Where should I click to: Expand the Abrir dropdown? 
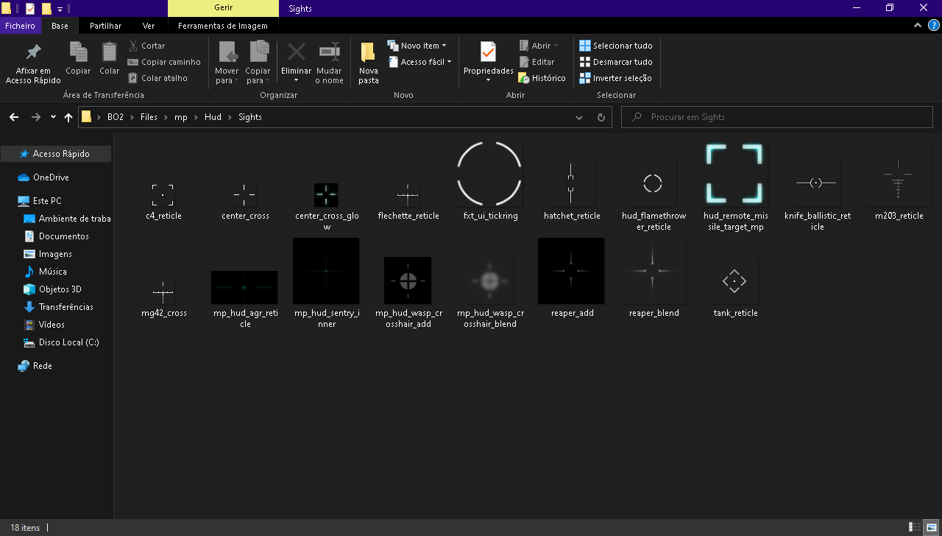tap(539, 46)
